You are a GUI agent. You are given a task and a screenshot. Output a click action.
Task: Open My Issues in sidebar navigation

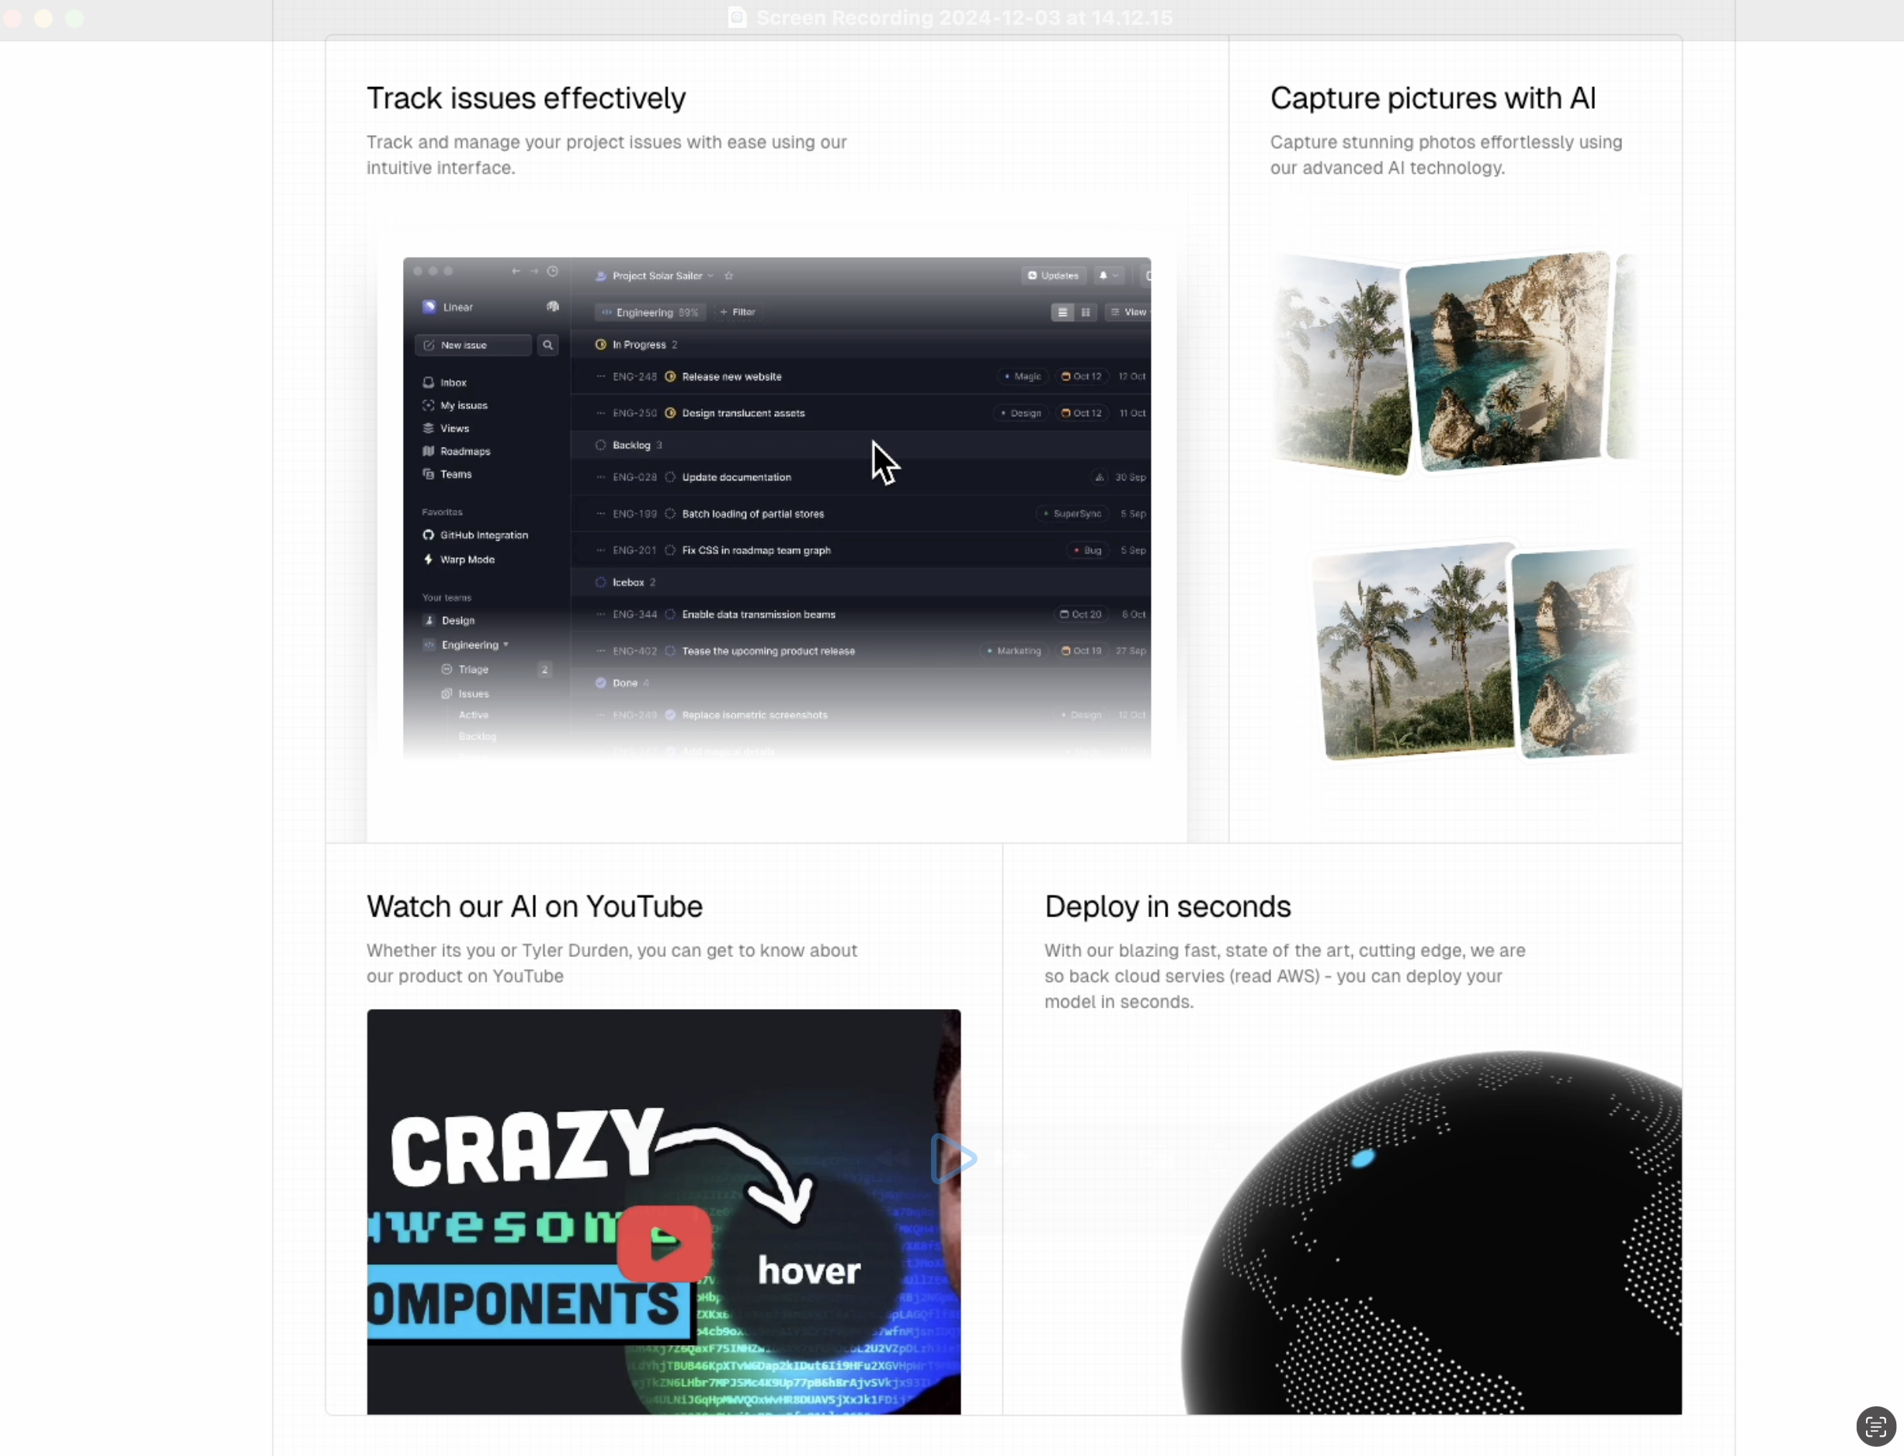click(x=464, y=405)
